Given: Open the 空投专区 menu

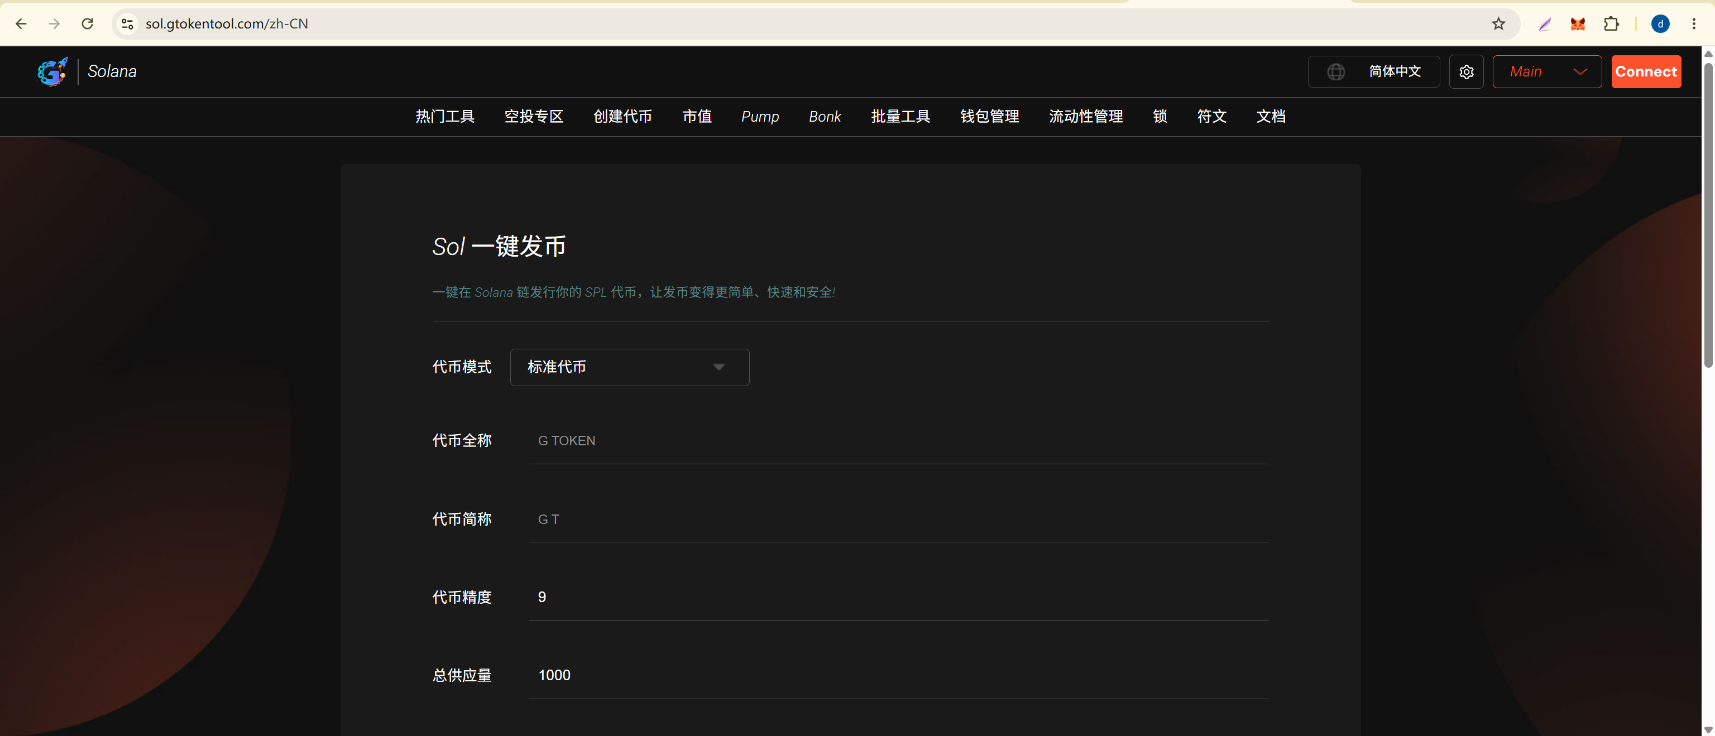Looking at the screenshot, I should (x=534, y=117).
